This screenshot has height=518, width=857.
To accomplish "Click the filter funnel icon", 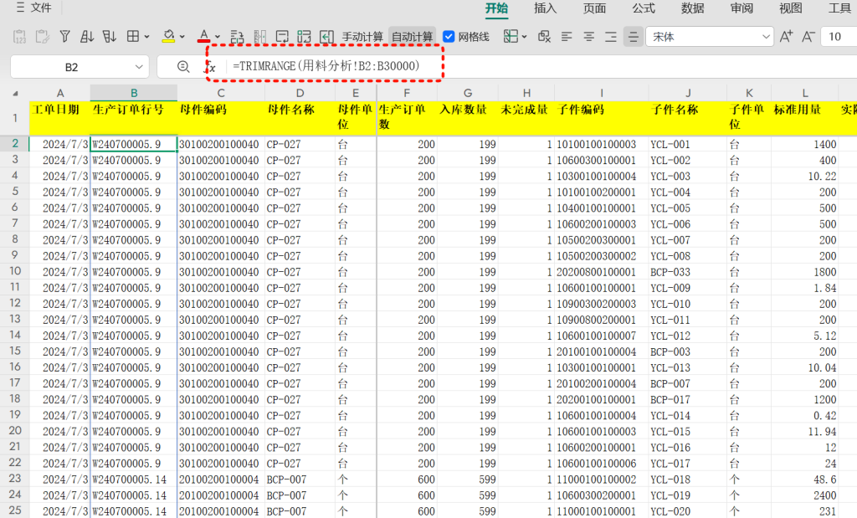I will 64,37.
